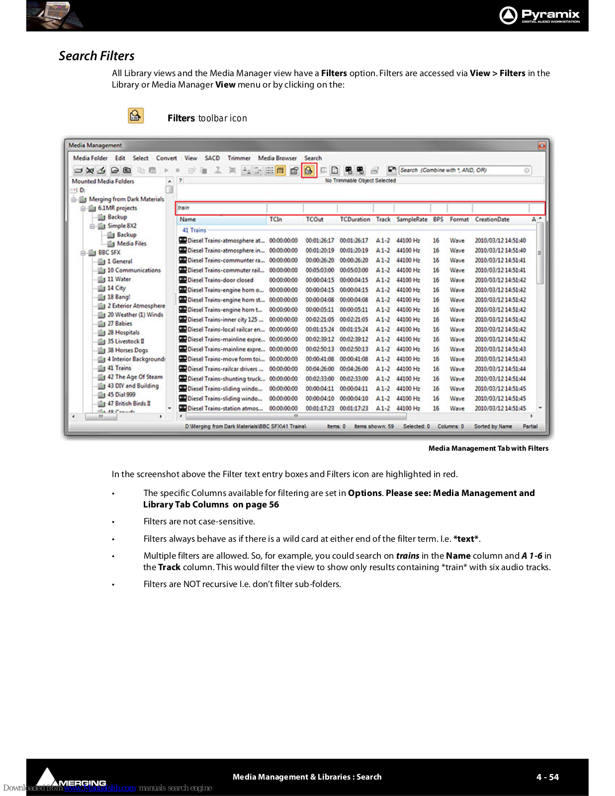Click 'Items shown: 59' in the status bar
615x796 pixels.
pos(374,426)
